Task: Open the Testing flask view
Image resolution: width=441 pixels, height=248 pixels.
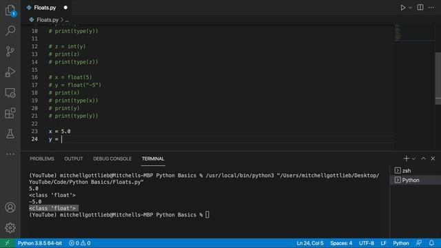Action: coord(10,134)
